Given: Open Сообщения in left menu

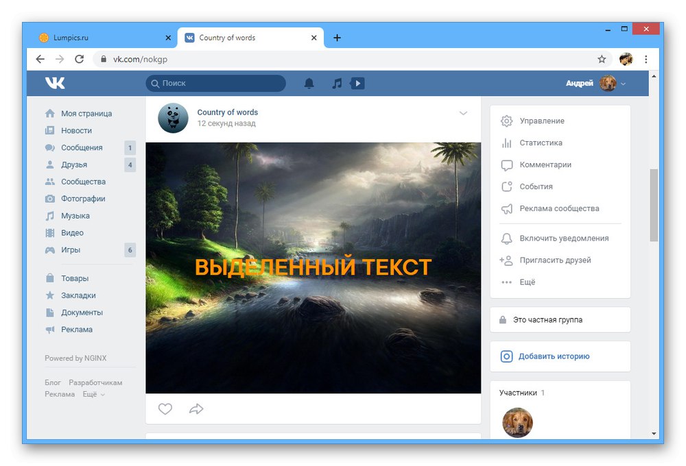Looking at the screenshot, I should click(x=82, y=147).
